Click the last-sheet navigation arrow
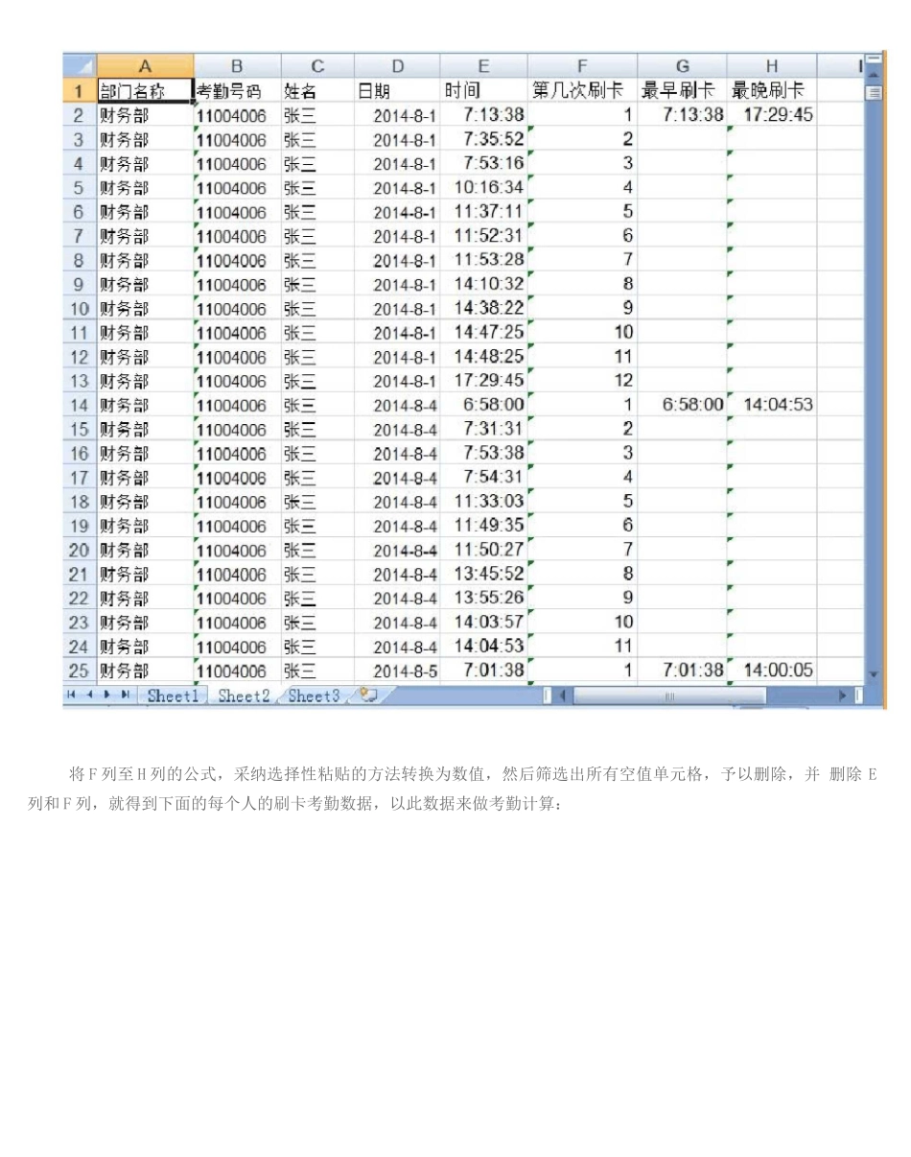The height and width of the screenshot is (1157, 911). [125, 696]
